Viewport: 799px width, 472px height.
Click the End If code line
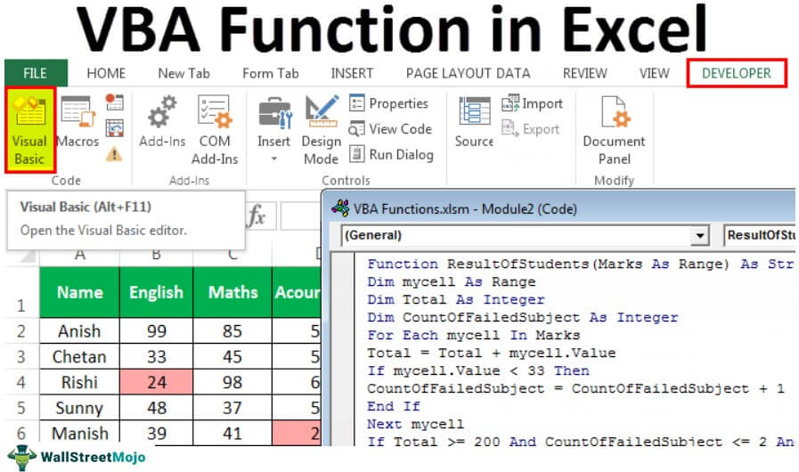(394, 406)
